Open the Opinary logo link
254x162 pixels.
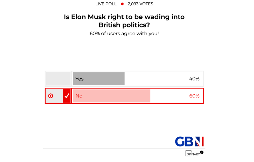pyautogui.click(x=193, y=154)
